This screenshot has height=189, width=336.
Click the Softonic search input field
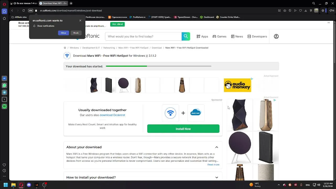pyautogui.click(x=143, y=36)
